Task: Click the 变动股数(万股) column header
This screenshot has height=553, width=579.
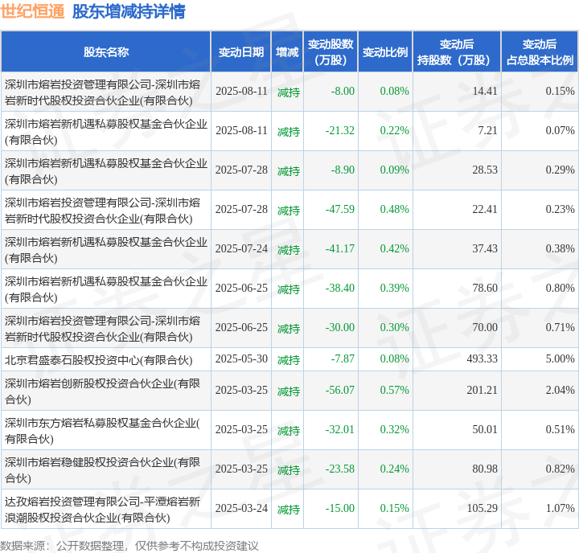Action: click(331, 51)
